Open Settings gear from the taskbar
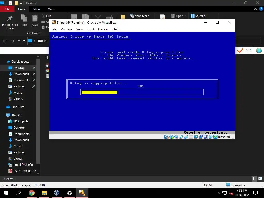 coord(69,193)
